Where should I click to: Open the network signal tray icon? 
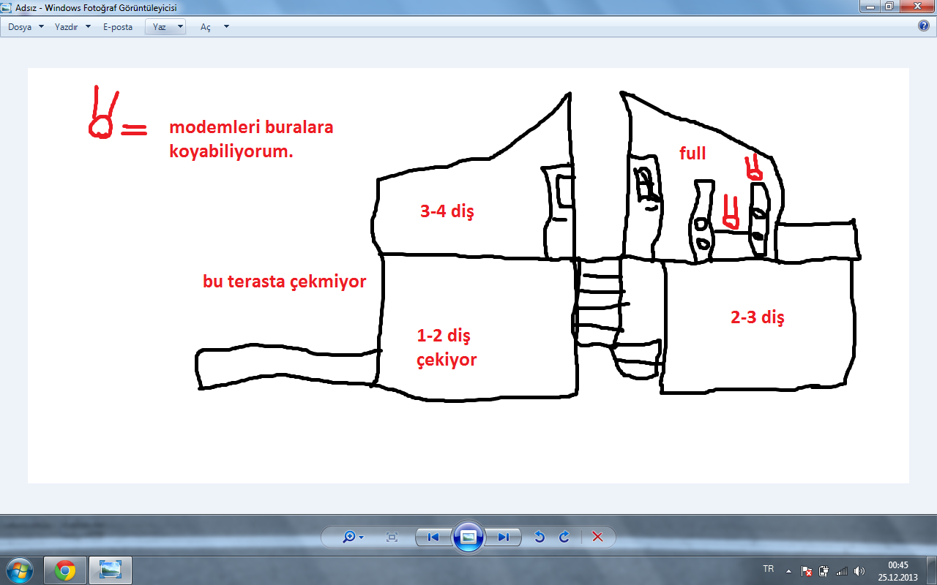(x=842, y=570)
